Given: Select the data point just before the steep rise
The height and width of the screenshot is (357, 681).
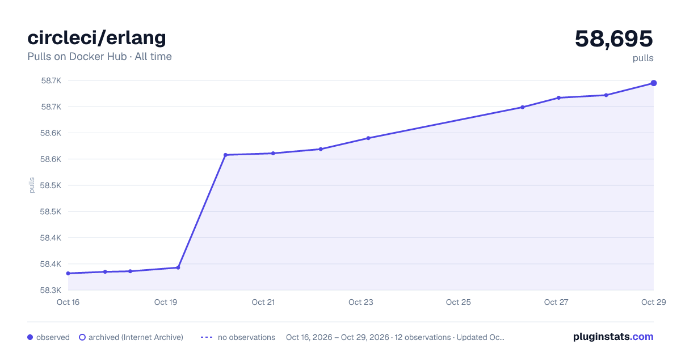Looking at the screenshot, I should (178, 267).
